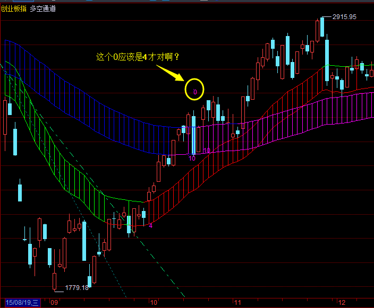Screen dimensions: 374x308
Task: Select the 多空通道 indicator name
Action: [42, 8]
